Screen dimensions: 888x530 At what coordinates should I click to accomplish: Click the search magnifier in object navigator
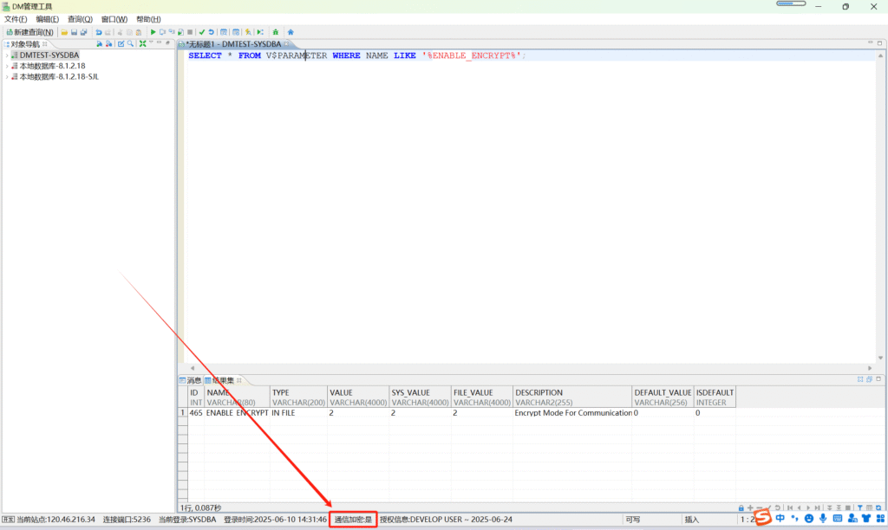[130, 43]
